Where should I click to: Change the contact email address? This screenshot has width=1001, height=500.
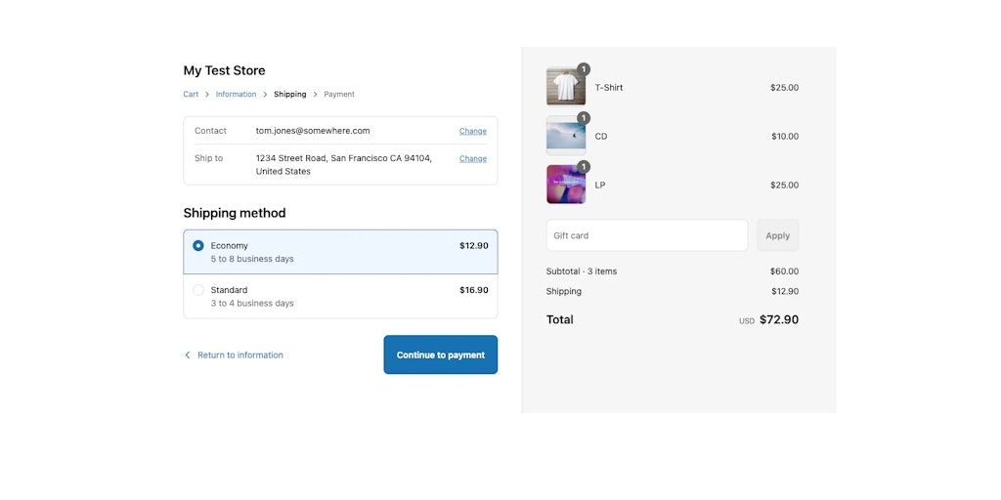(x=473, y=131)
